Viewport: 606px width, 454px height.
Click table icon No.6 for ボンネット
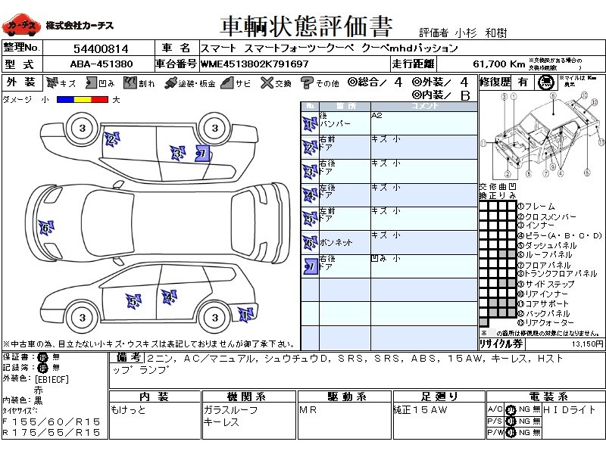tap(310, 242)
